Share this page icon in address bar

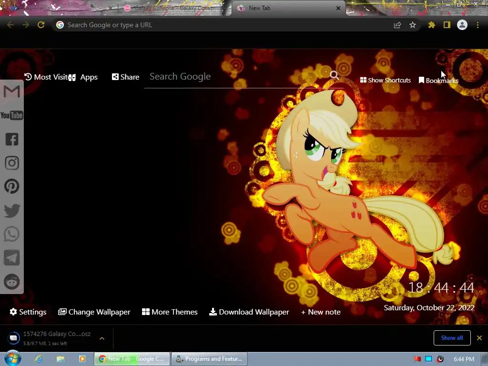(x=397, y=25)
